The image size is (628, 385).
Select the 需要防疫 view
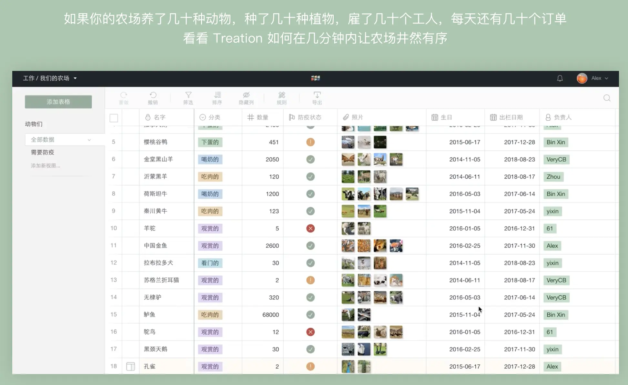pos(43,152)
